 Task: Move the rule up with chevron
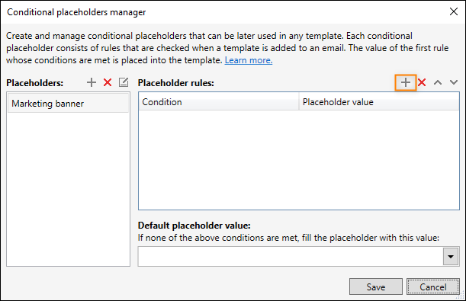coord(438,82)
